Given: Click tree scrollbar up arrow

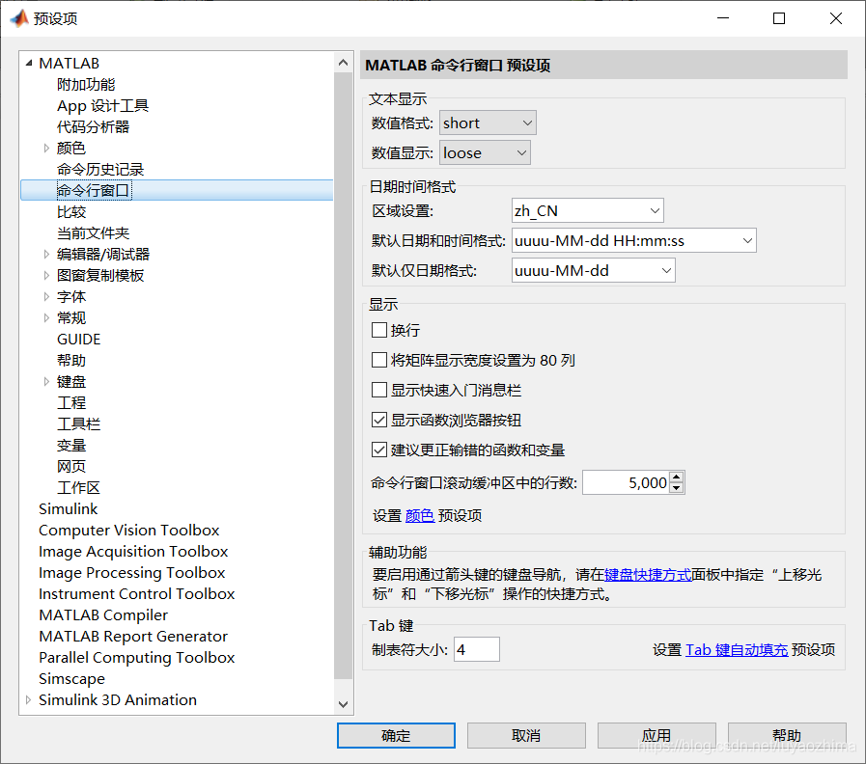Looking at the screenshot, I should pyautogui.click(x=343, y=63).
